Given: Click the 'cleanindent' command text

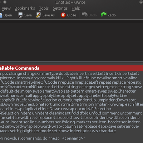Looking at the screenshot, I should pyautogui.click(x=60, y=113).
